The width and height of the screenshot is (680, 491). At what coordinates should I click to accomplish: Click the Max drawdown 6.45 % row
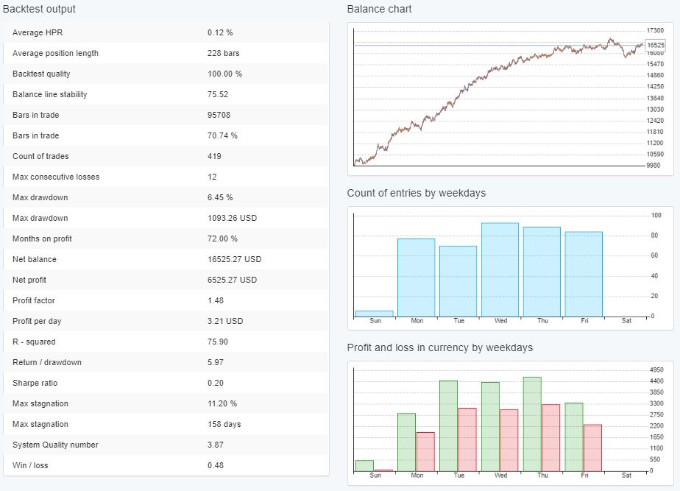coord(166,197)
